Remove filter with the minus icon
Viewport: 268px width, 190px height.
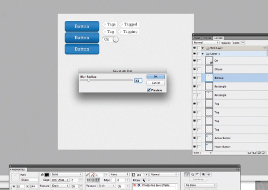point(149,180)
